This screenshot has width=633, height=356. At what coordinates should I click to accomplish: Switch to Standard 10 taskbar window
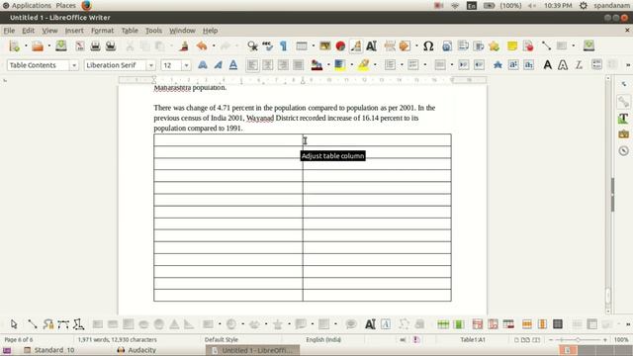click(x=49, y=350)
